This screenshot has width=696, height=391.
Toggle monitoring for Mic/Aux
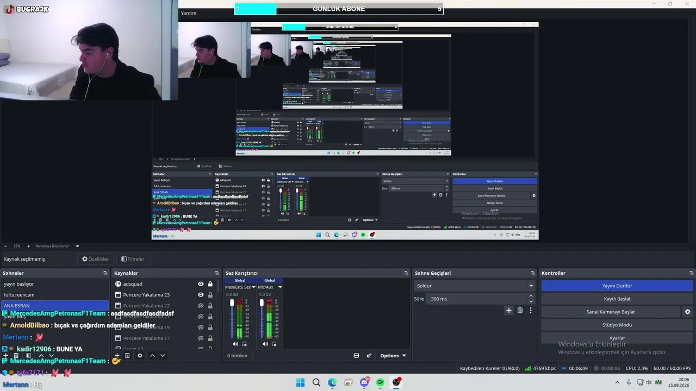(274, 344)
